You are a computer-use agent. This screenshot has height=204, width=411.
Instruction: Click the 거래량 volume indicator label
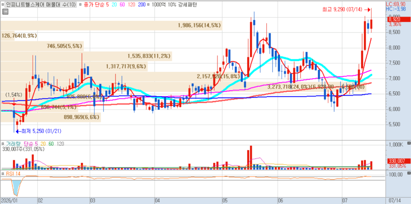[x=13, y=144]
